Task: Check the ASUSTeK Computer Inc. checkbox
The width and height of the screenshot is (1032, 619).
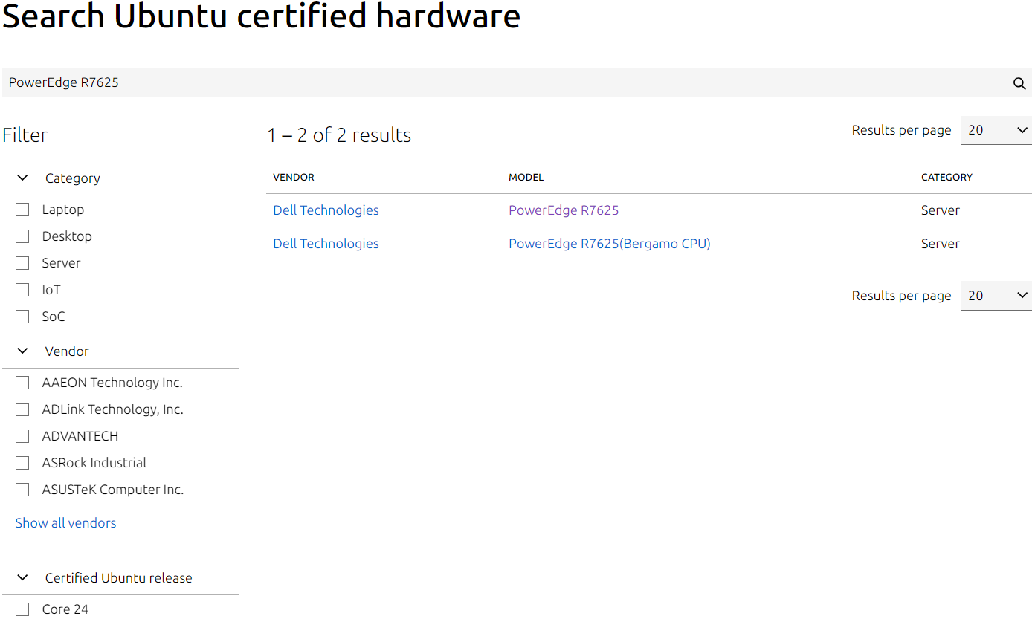Action: [22, 490]
